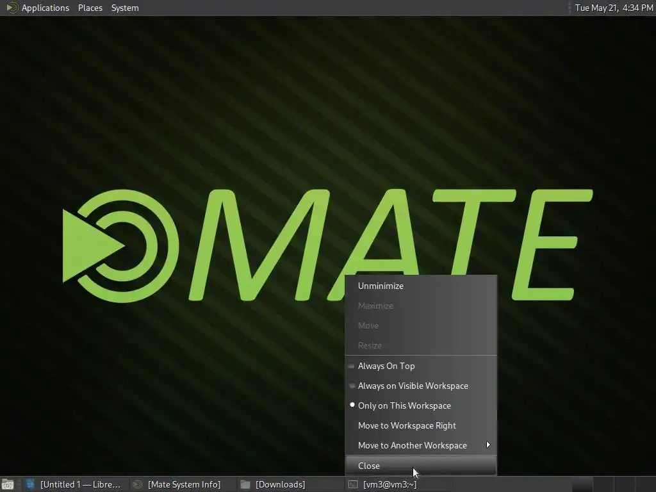Restore the Mate System Info window
The height and width of the screenshot is (492, 656).
point(184,484)
